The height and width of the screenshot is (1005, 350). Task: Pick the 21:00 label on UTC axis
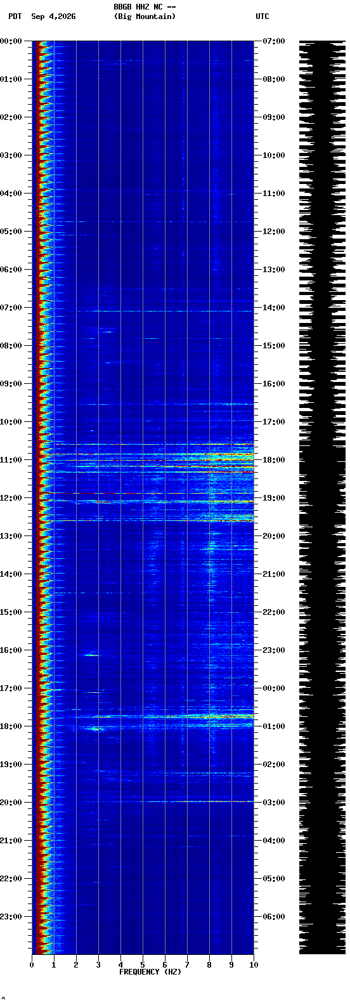(x=274, y=574)
